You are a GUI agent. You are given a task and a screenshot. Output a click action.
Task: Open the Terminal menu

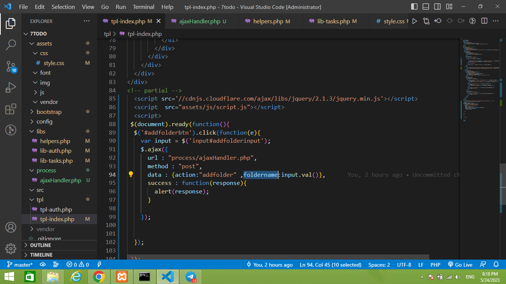point(144,7)
